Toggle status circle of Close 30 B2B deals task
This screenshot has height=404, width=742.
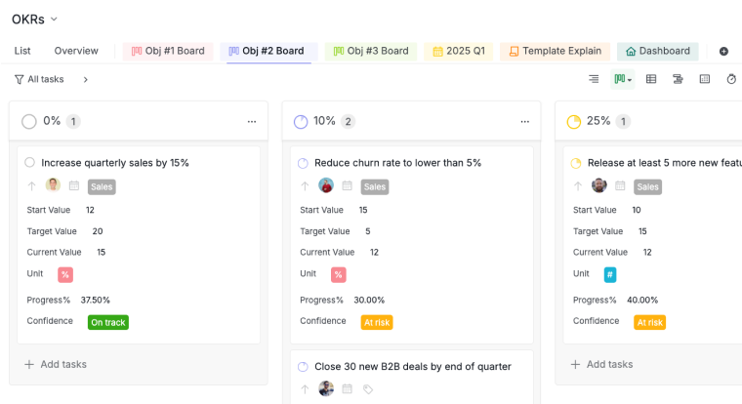pos(303,367)
